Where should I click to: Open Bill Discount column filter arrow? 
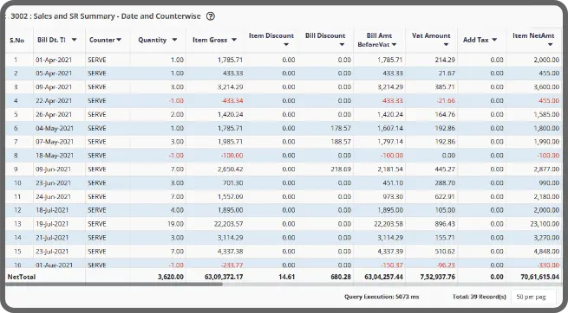pyautogui.click(x=342, y=44)
